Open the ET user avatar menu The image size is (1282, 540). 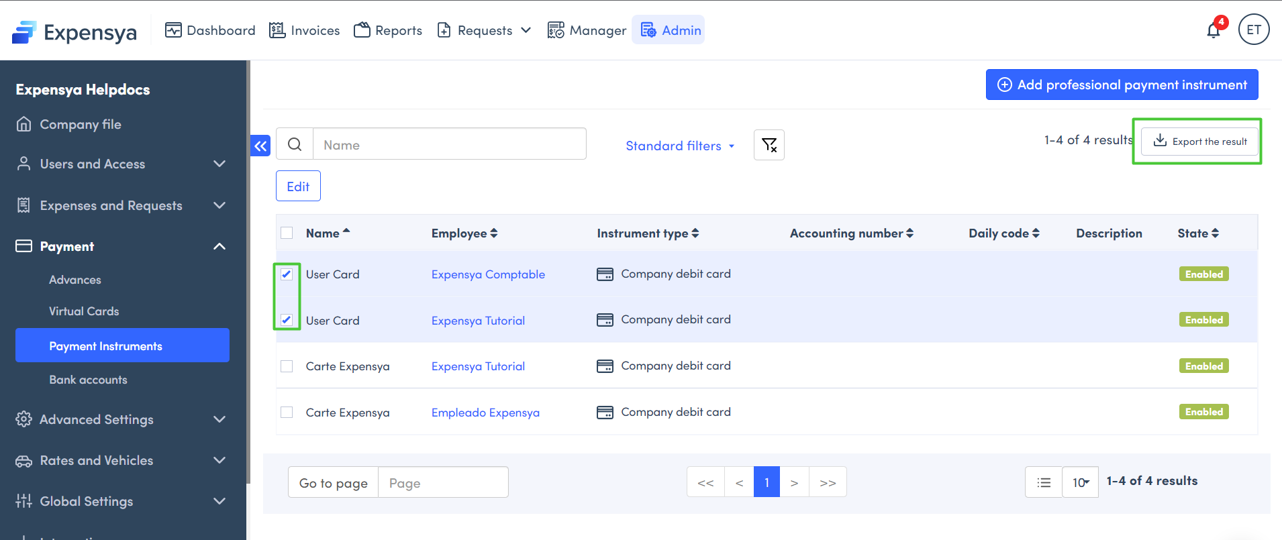coord(1253,30)
